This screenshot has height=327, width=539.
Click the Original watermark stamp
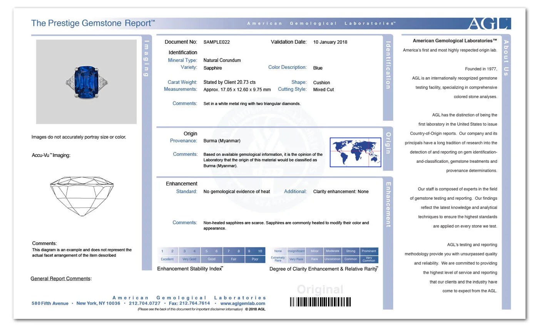click(320, 289)
